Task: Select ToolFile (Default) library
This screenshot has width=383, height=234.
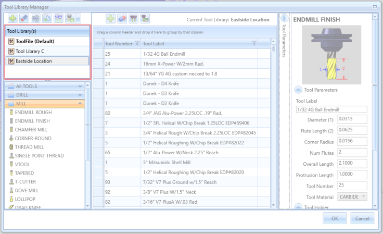Action: tap(48, 41)
